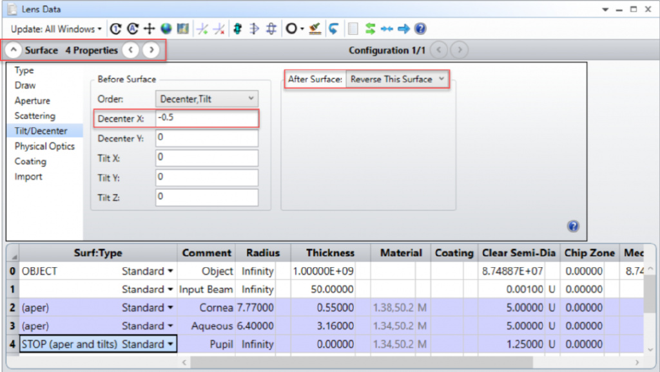Image resolution: width=660 pixels, height=372 pixels.
Task: Click the paintbrush toolbar icon
Action: click(x=315, y=28)
